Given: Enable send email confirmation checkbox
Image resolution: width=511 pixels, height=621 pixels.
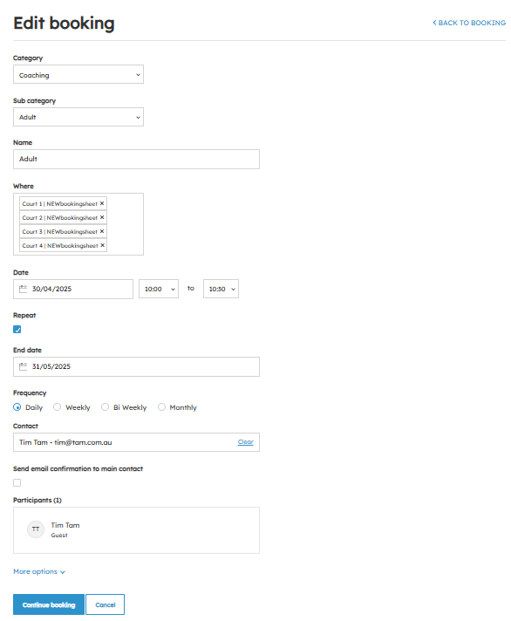Looking at the screenshot, I should point(17,483).
